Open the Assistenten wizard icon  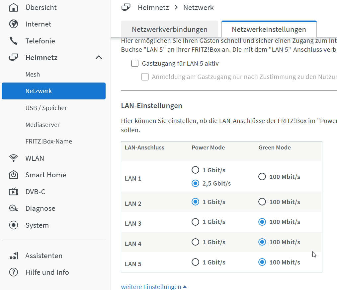click(14, 256)
